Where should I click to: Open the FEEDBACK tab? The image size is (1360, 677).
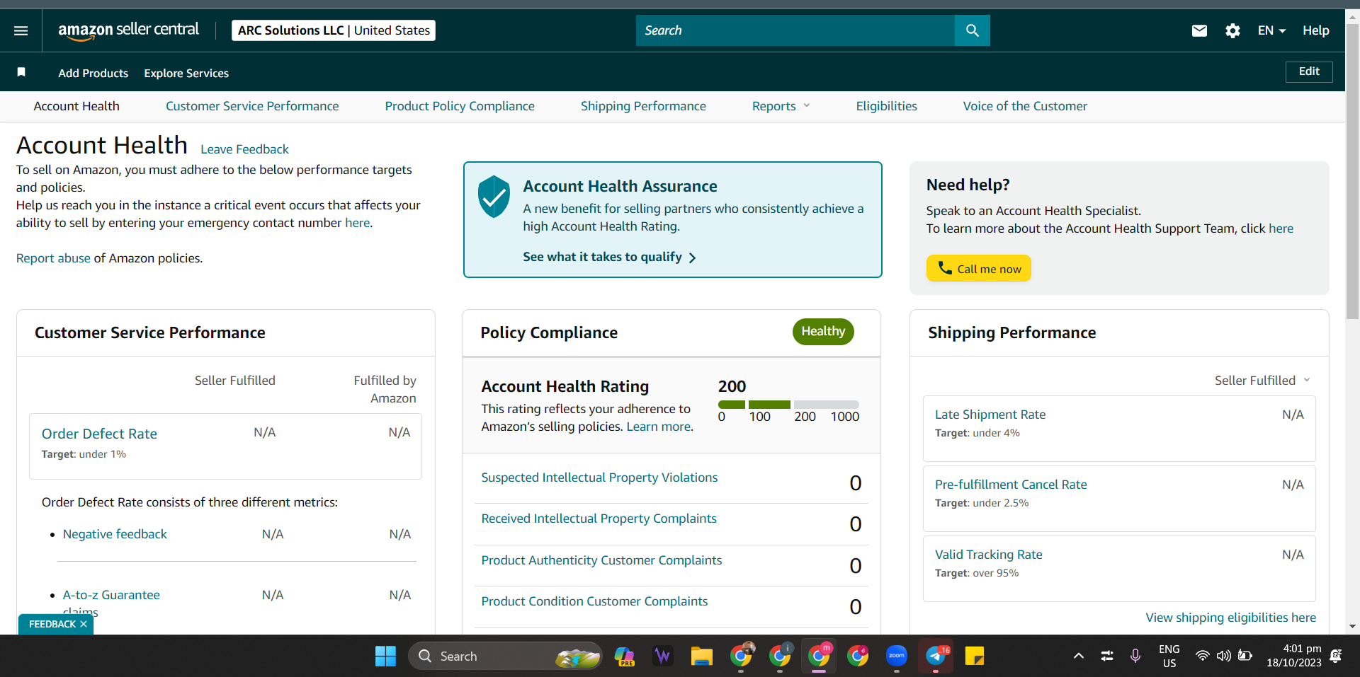click(x=52, y=624)
